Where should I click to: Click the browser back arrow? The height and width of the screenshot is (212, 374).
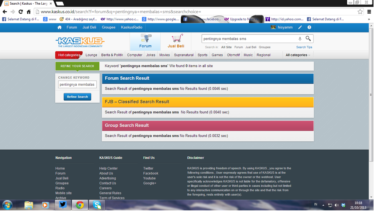5,12
